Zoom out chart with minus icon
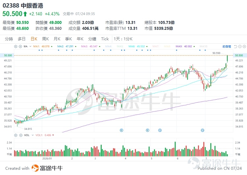Image resolution: width=247 pixels, height=175 pixels. [x=240, y=47]
